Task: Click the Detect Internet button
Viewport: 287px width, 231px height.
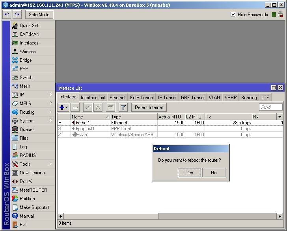Action: 149,107
